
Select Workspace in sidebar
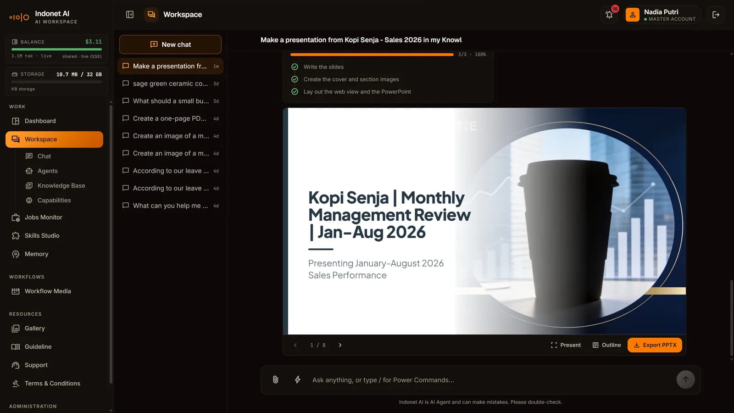point(54,139)
